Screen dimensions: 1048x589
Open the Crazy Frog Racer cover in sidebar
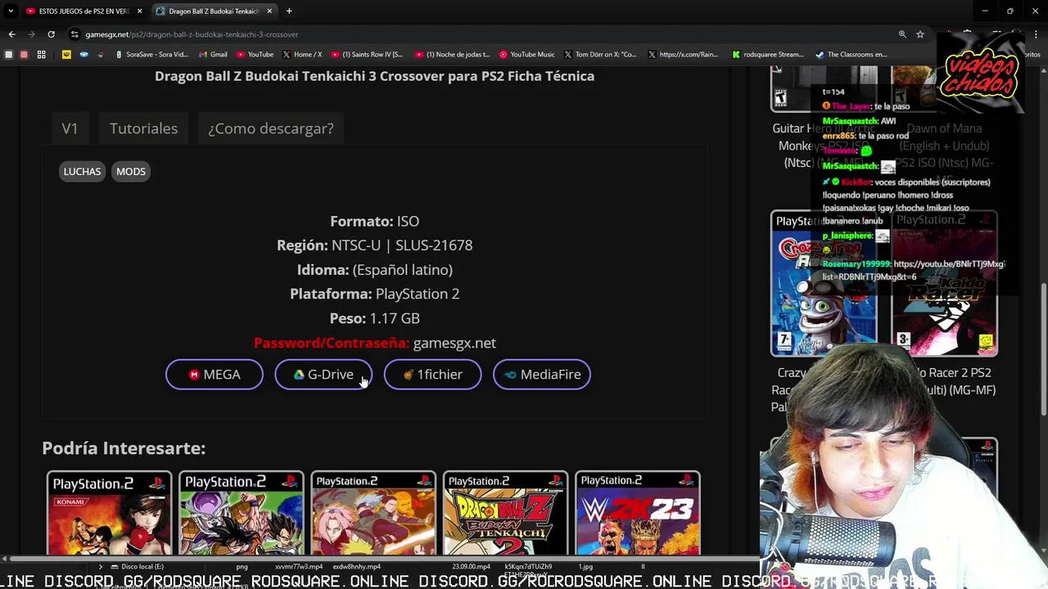824,283
